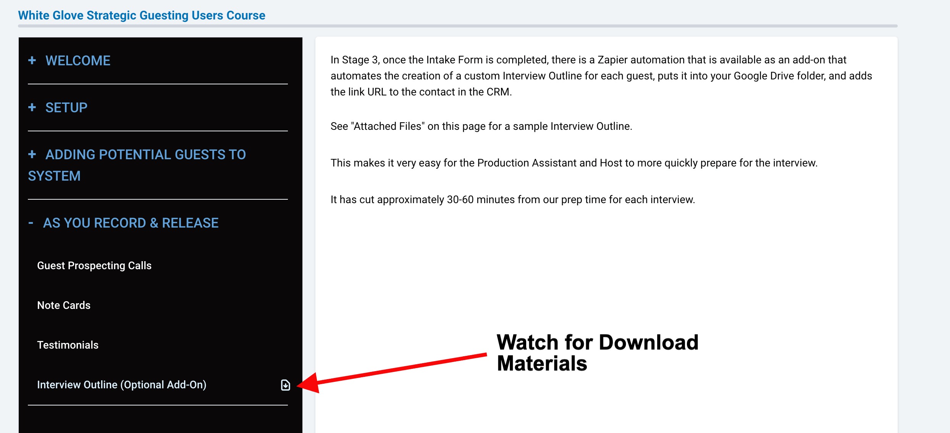Click the sentence about cutting 30-60 minutes
This screenshot has width=950, height=433.
[512, 199]
